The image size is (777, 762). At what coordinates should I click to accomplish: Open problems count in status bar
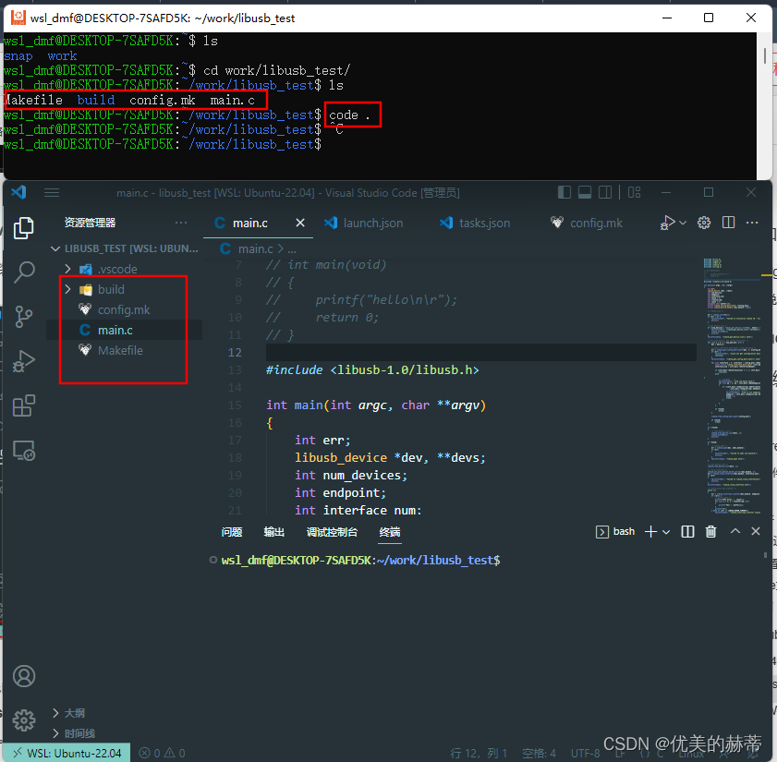[x=162, y=753]
